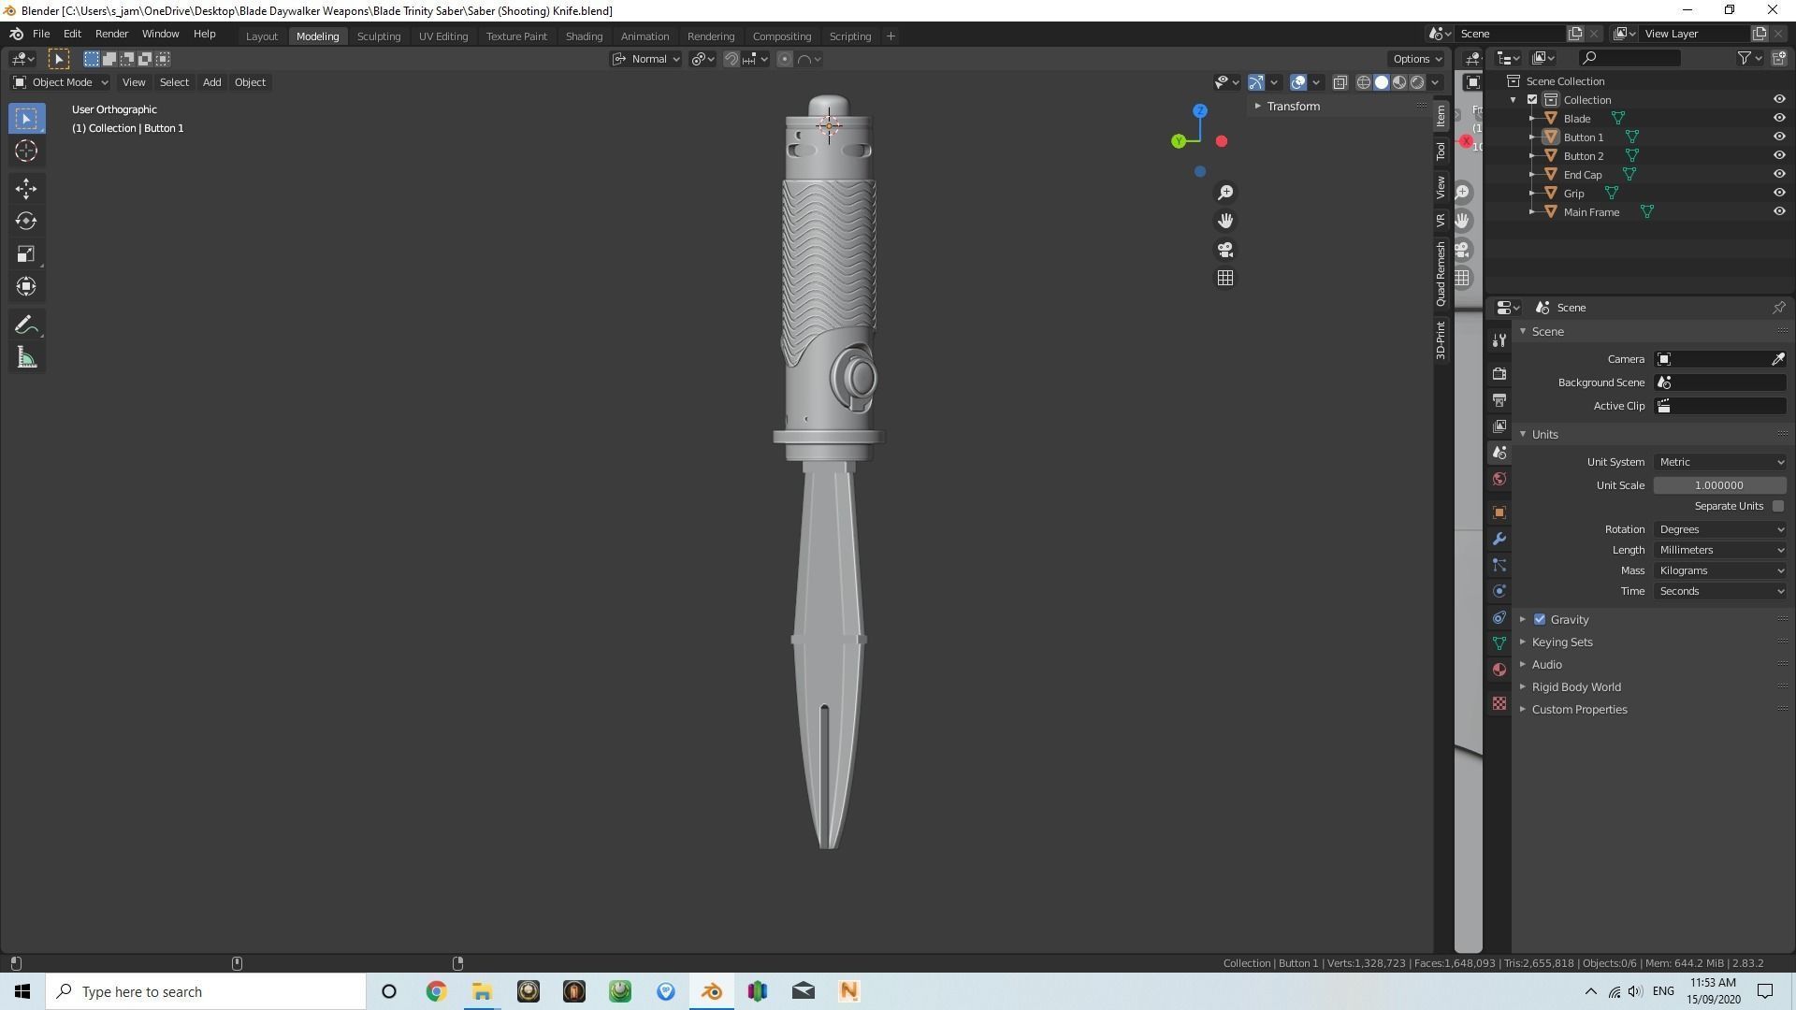1796x1010 pixels.
Task: Hide the Blade object in viewport
Action: point(1779,118)
